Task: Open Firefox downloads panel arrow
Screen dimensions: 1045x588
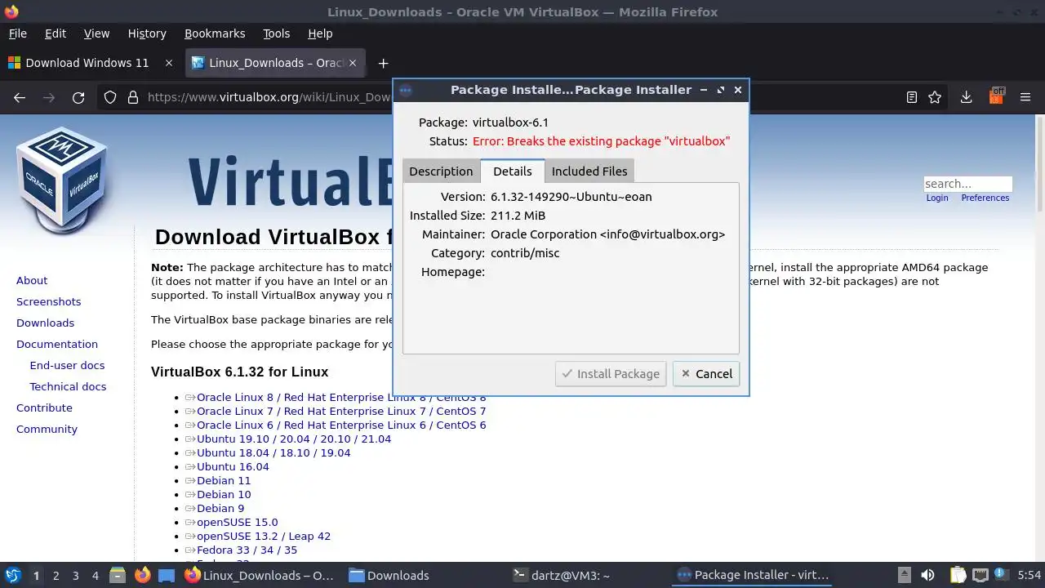Action: (x=966, y=97)
